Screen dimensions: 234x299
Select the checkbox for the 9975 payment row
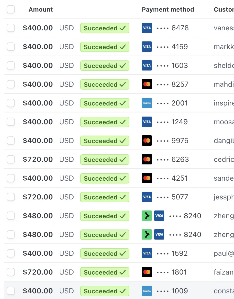tap(11, 140)
